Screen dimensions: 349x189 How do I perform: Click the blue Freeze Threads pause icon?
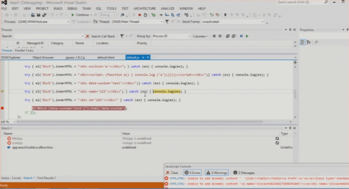[x=241, y=36]
